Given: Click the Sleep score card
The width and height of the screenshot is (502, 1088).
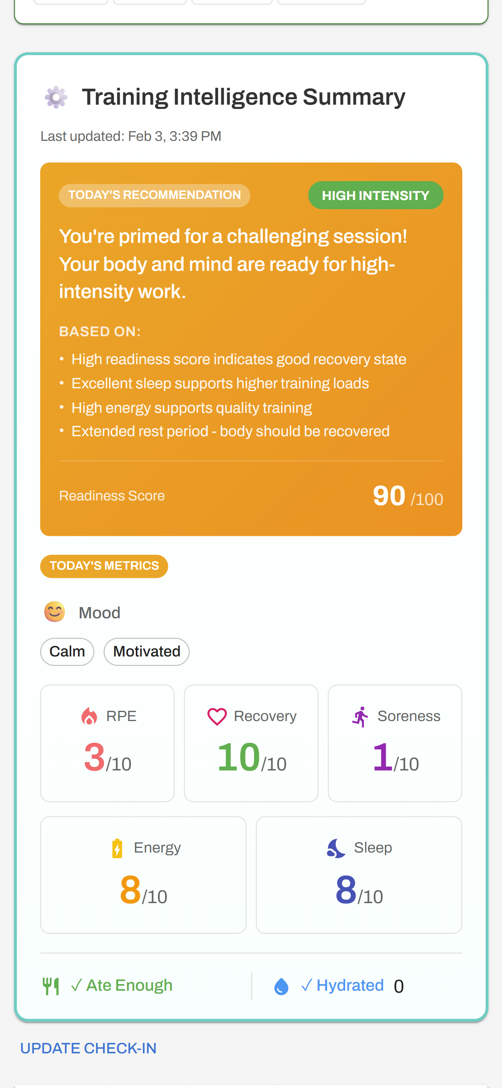Looking at the screenshot, I should tap(359, 874).
